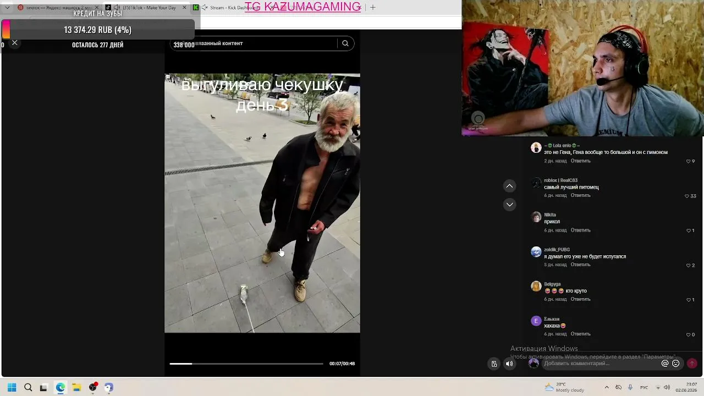Open the weather widget showing 20°C
Viewport: 704px width, 396px height.
click(x=564, y=387)
